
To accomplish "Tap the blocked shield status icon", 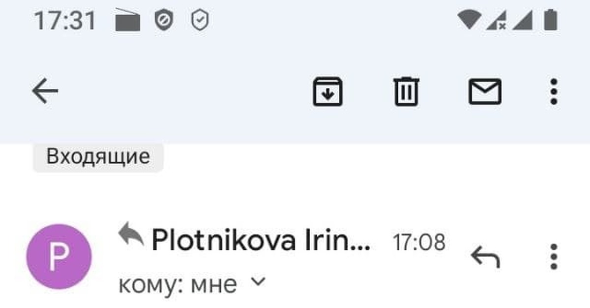I will (162, 21).
